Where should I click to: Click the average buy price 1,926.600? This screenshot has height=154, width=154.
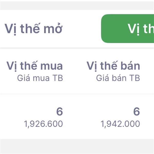click(43, 124)
